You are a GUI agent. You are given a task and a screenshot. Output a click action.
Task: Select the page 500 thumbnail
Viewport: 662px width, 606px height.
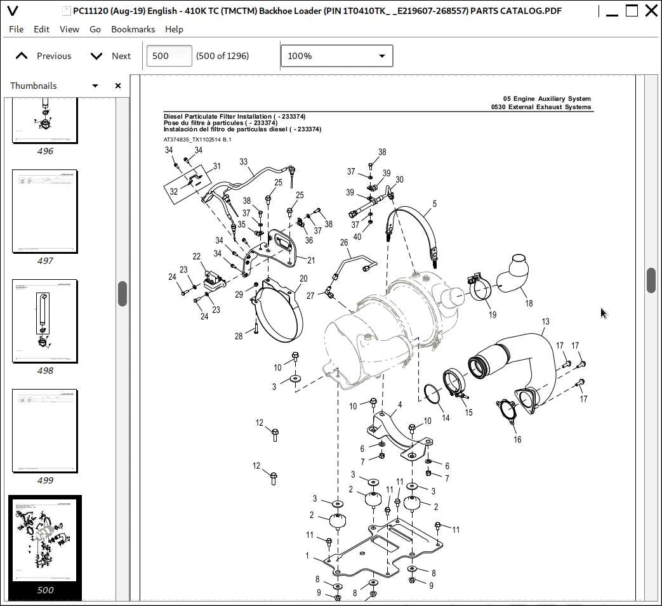(45, 540)
